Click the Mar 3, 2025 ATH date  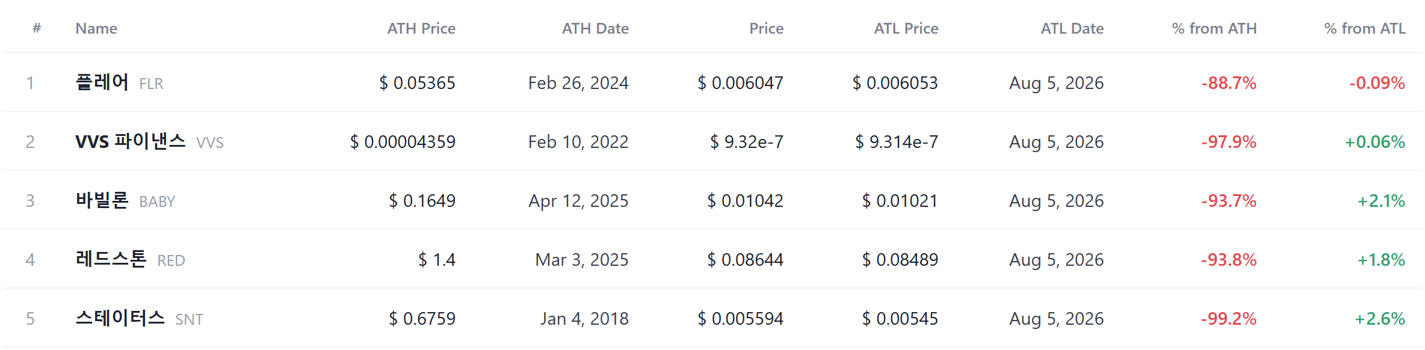[x=582, y=260]
